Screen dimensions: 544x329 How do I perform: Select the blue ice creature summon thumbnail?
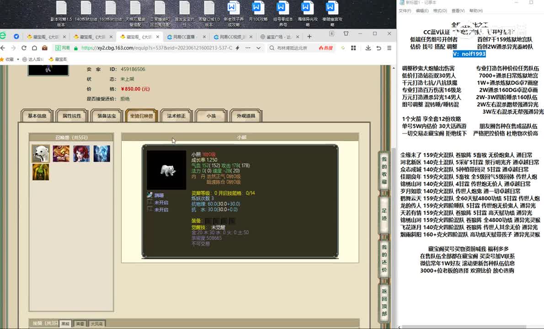[101, 154]
